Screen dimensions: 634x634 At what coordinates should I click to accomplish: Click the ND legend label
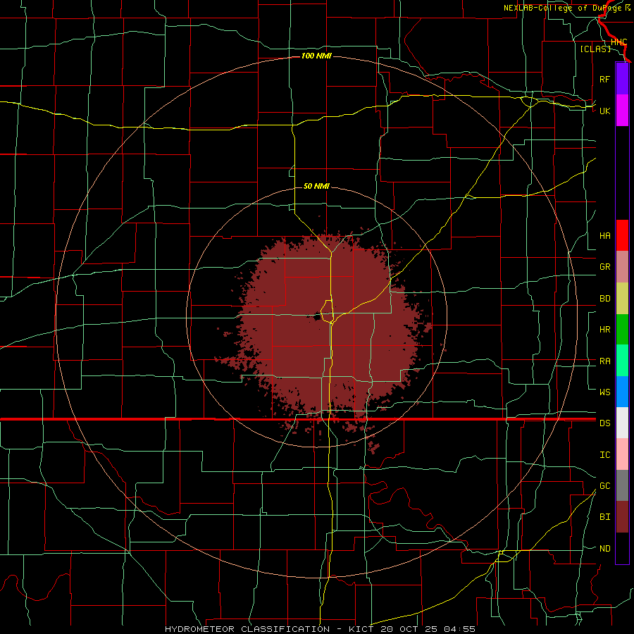[x=605, y=549]
